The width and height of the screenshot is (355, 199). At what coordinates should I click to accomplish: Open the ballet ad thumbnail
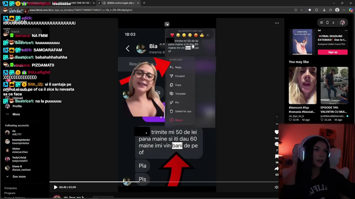[302, 42]
